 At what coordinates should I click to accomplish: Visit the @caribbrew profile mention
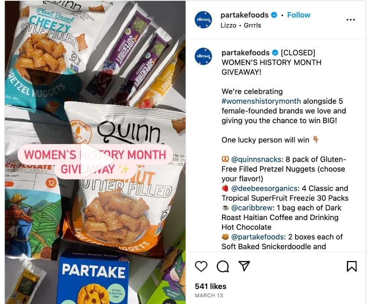252,208
